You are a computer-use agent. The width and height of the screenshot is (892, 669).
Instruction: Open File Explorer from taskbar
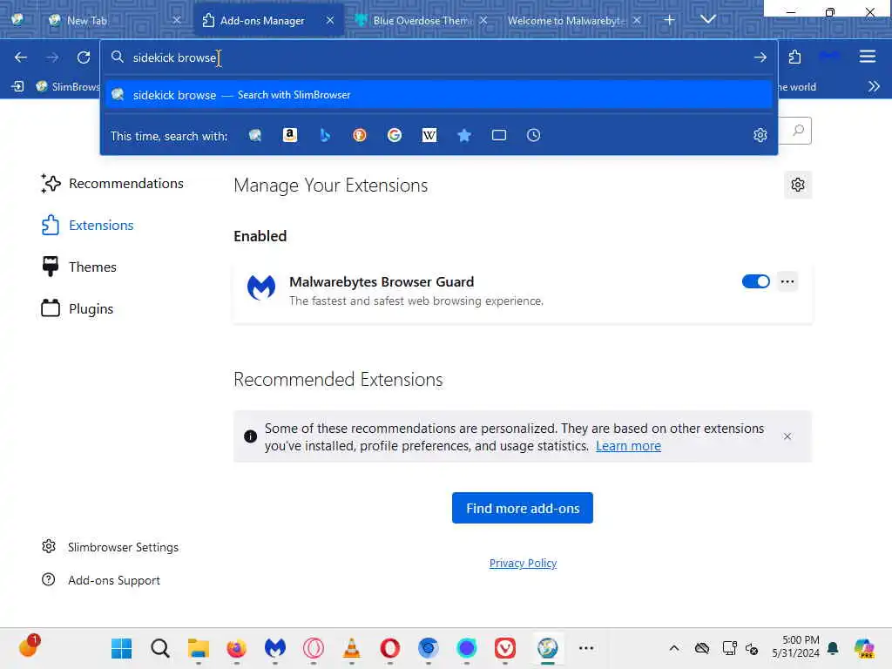pyautogui.click(x=199, y=648)
